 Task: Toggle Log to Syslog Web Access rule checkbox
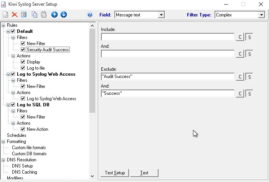[13, 74]
